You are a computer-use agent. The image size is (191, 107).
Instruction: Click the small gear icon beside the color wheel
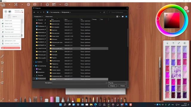(x=188, y=11)
